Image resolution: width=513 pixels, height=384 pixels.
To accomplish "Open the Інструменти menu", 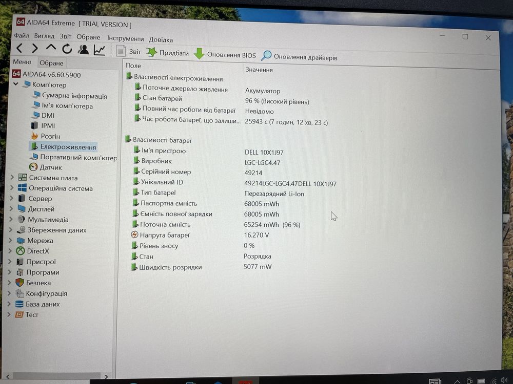I will coord(125,38).
